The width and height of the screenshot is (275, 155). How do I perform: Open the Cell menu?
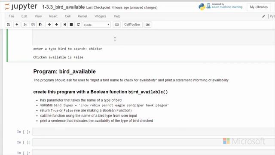click(68, 16)
